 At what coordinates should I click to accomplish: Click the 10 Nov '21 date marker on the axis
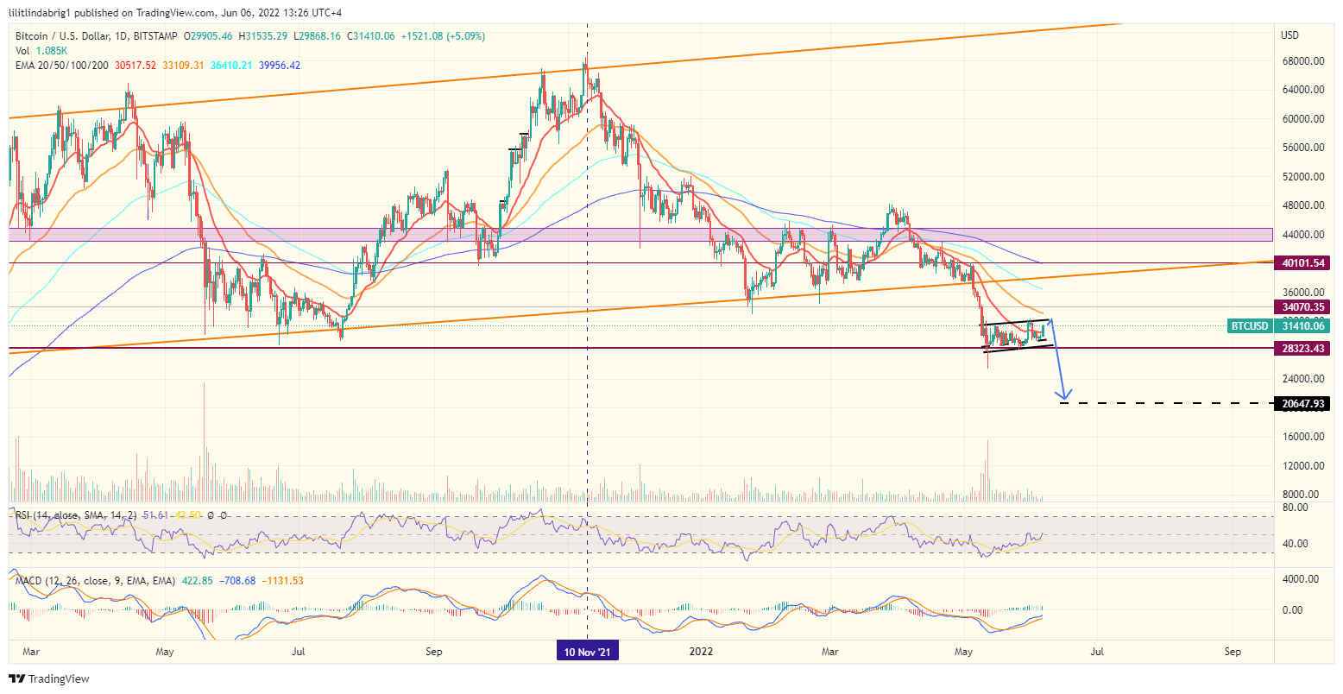point(587,652)
